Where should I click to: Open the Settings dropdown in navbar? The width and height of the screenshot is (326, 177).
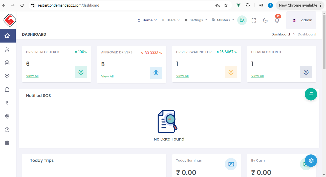point(195,20)
